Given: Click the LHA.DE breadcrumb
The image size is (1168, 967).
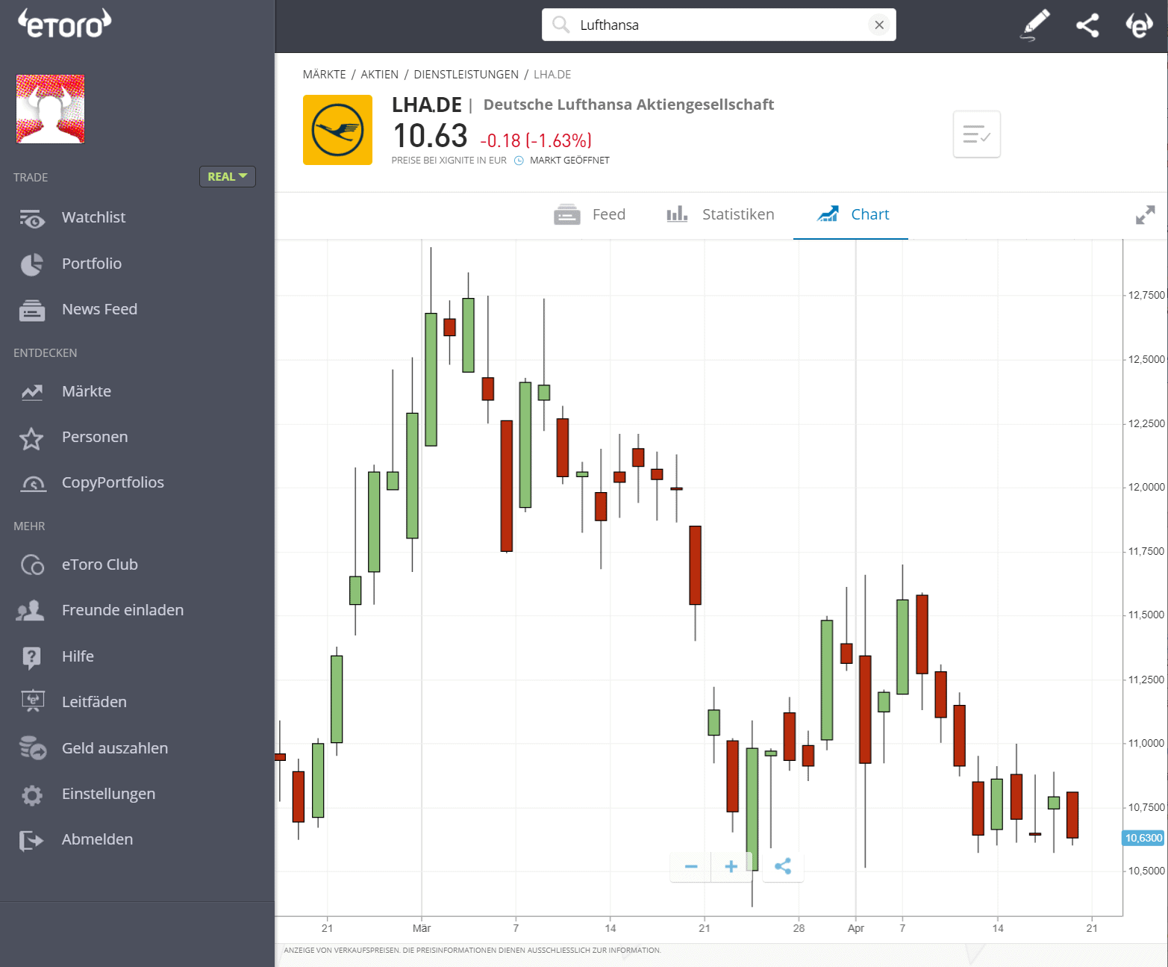Looking at the screenshot, I should (x=552, y=75).
